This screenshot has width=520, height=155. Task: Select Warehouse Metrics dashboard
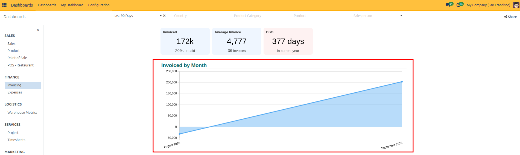point(23,112)
